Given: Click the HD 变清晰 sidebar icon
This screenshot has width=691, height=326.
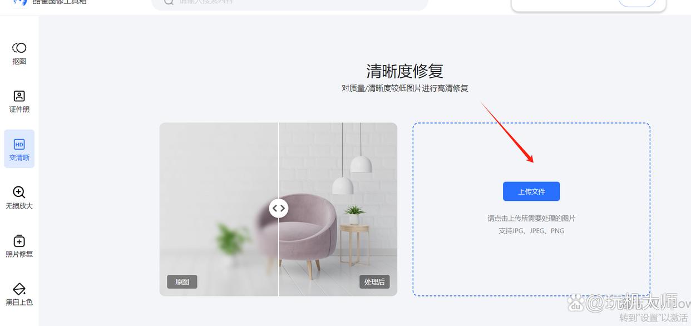Looking at the screenshot, I should coord(19,145).
